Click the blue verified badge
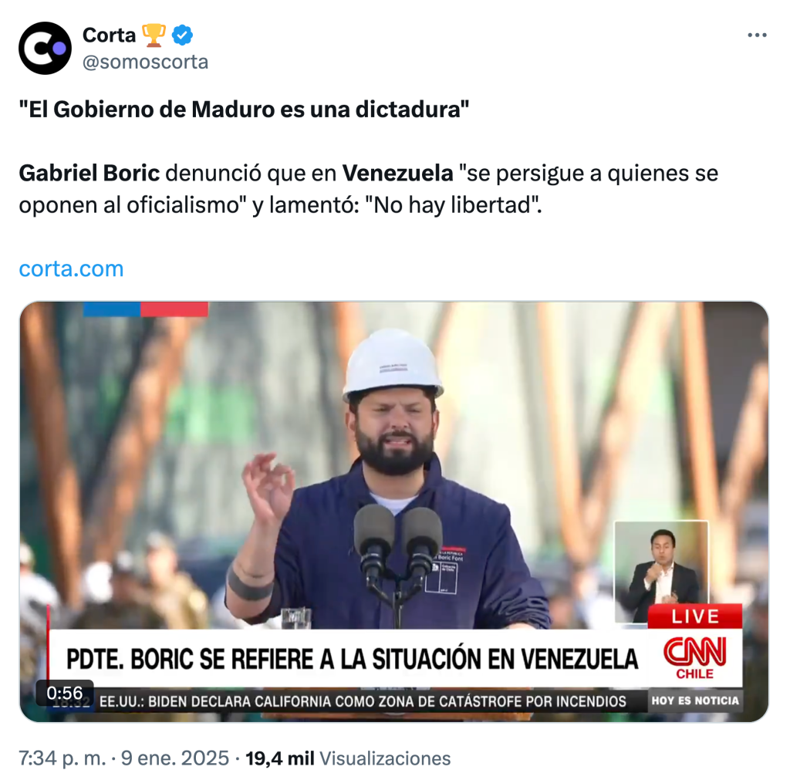The image size is (790, 780). 182,35
